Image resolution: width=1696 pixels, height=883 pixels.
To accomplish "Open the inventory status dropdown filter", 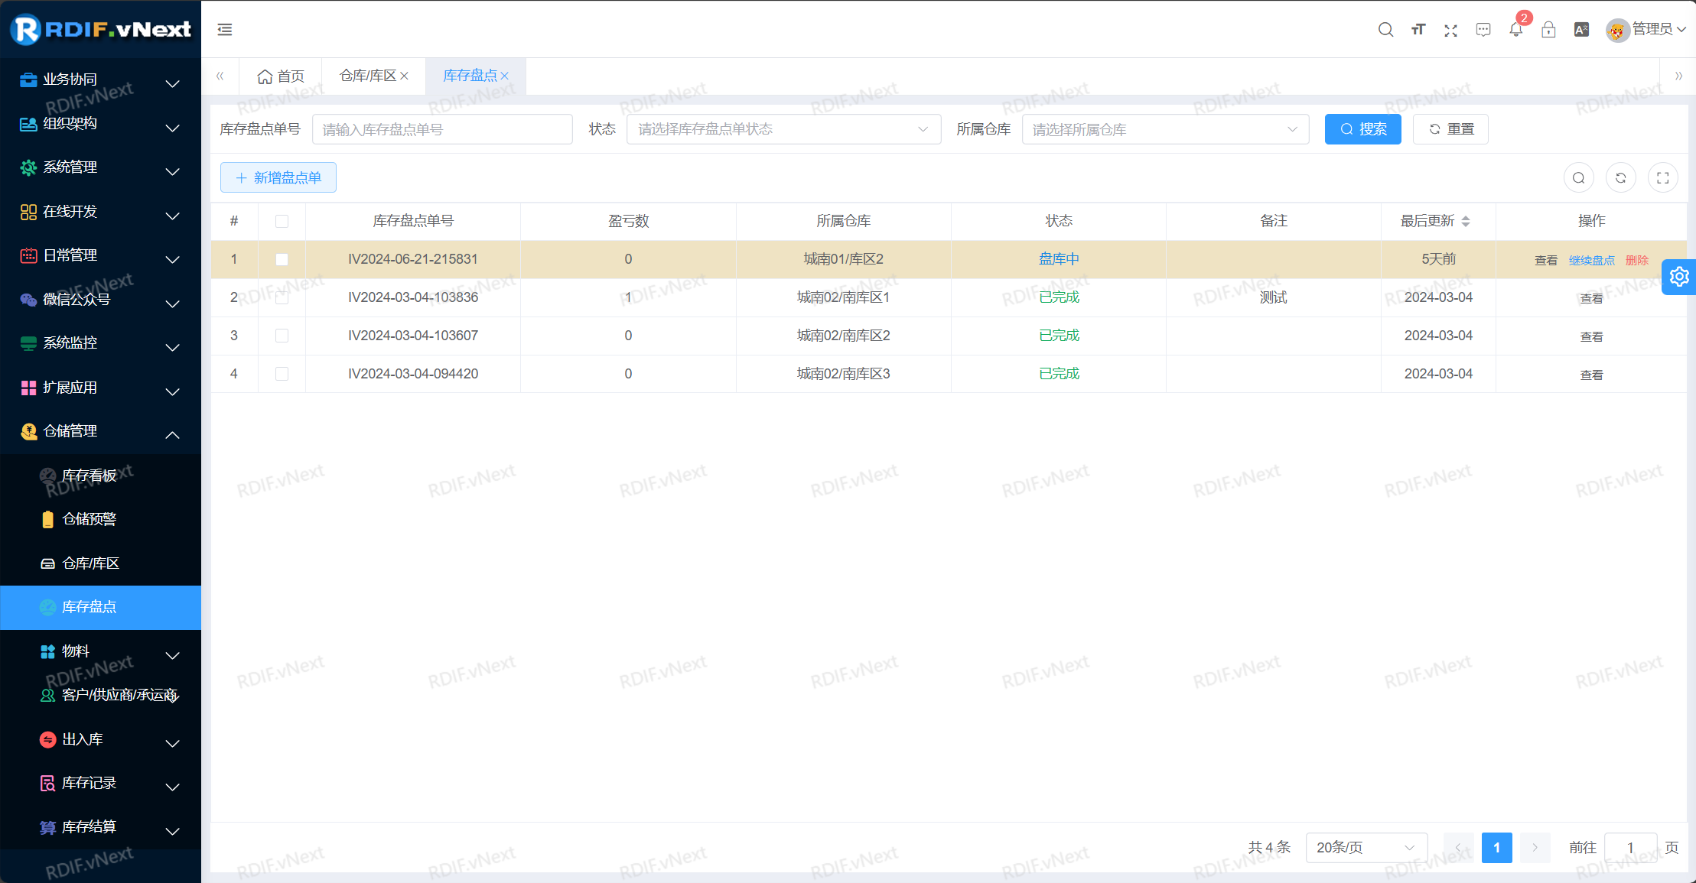I will pyautogui.click(x=783, y=129).
